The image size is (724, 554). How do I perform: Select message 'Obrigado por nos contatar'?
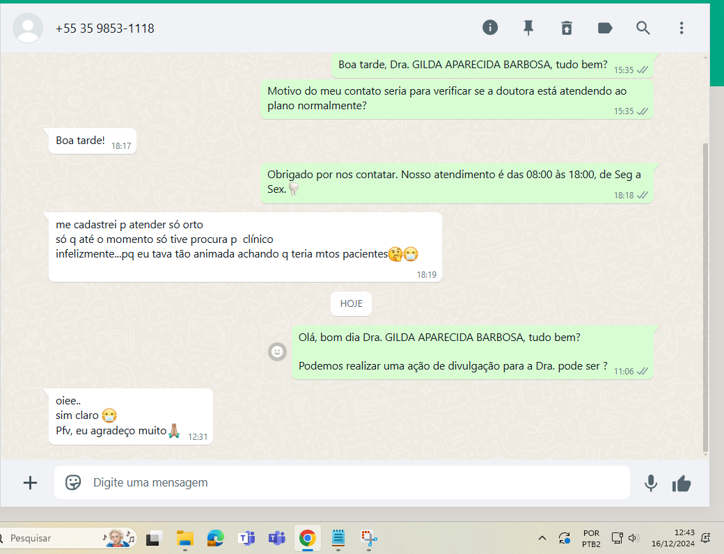(x=457, y=183)
